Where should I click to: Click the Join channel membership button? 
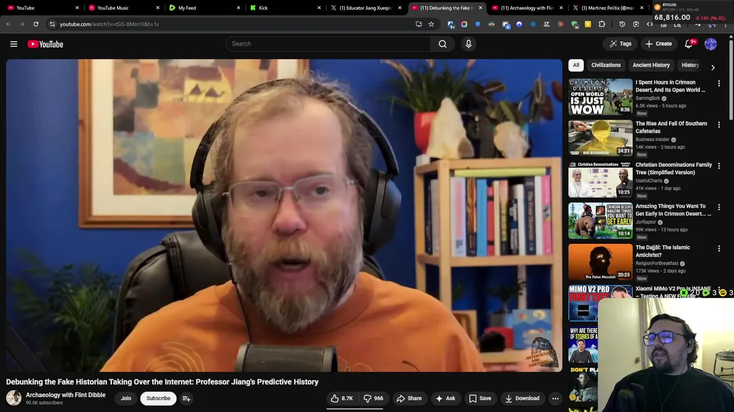tap(126, 398)
